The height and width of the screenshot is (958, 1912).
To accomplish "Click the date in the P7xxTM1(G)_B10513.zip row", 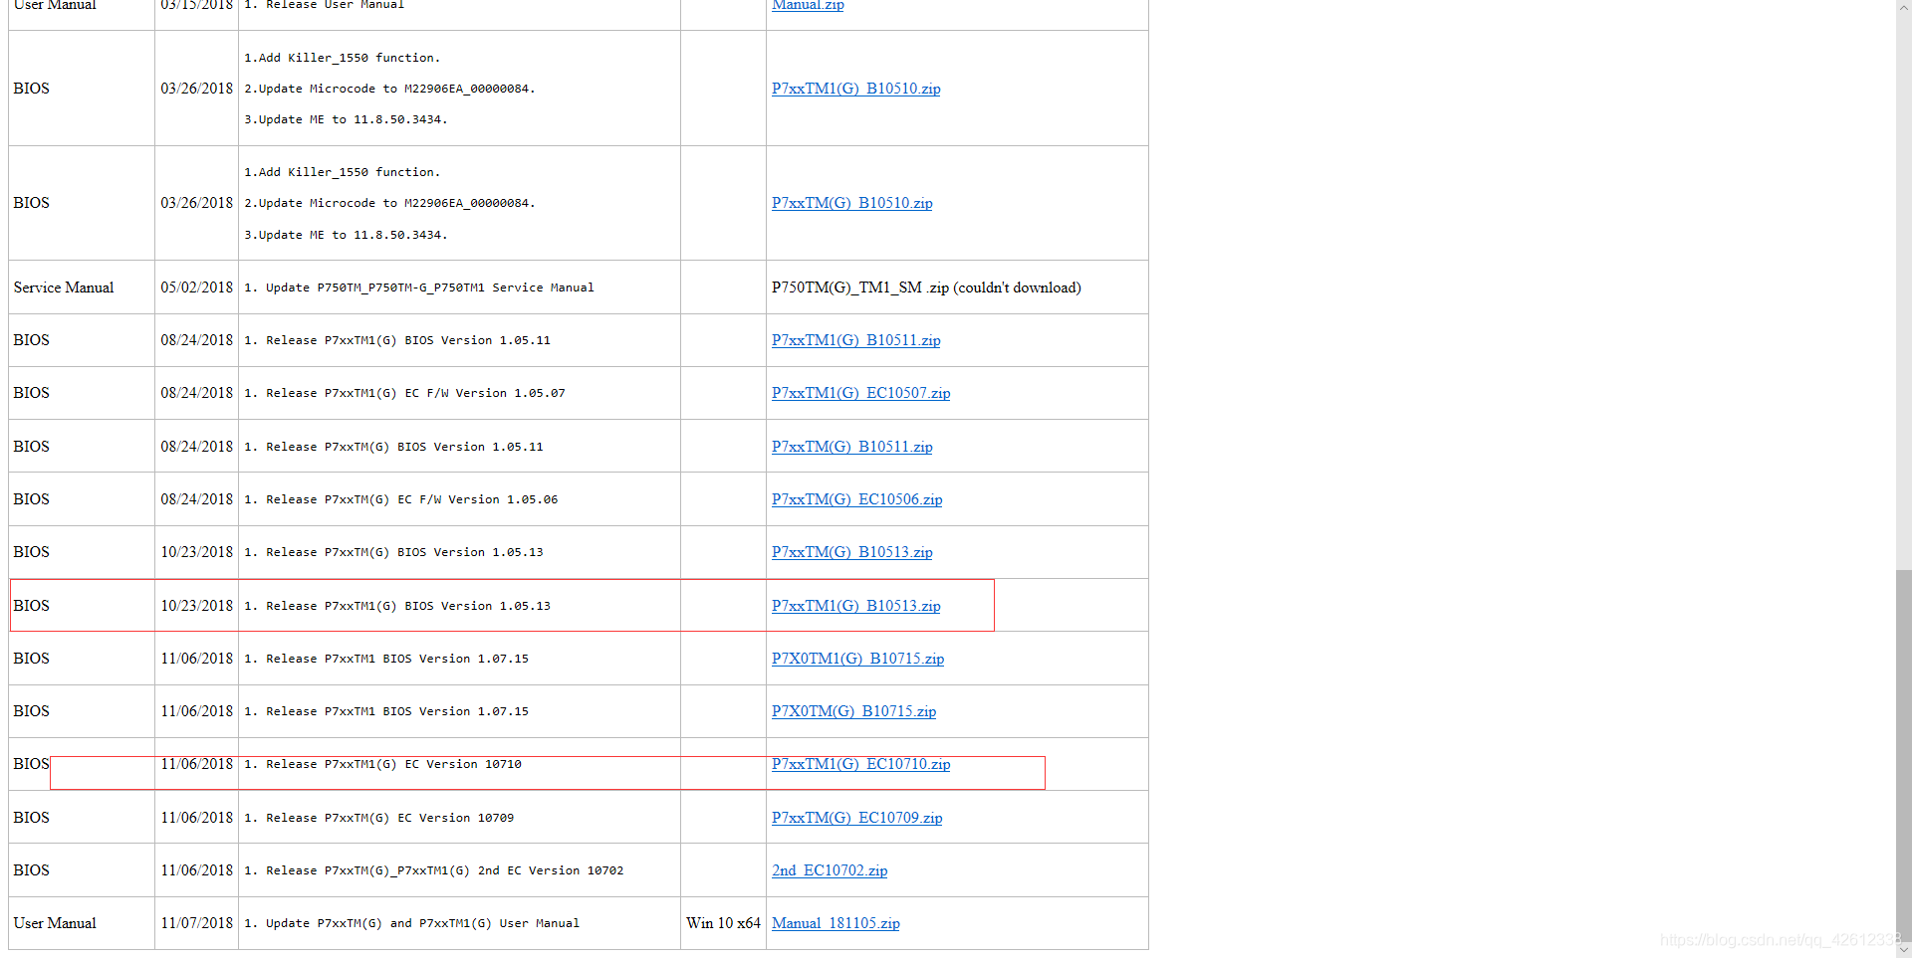I will point(196,606).
